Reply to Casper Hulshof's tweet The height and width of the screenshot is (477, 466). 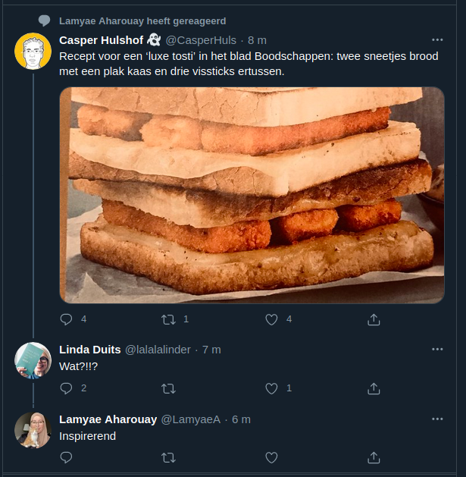tap(66, 319)
